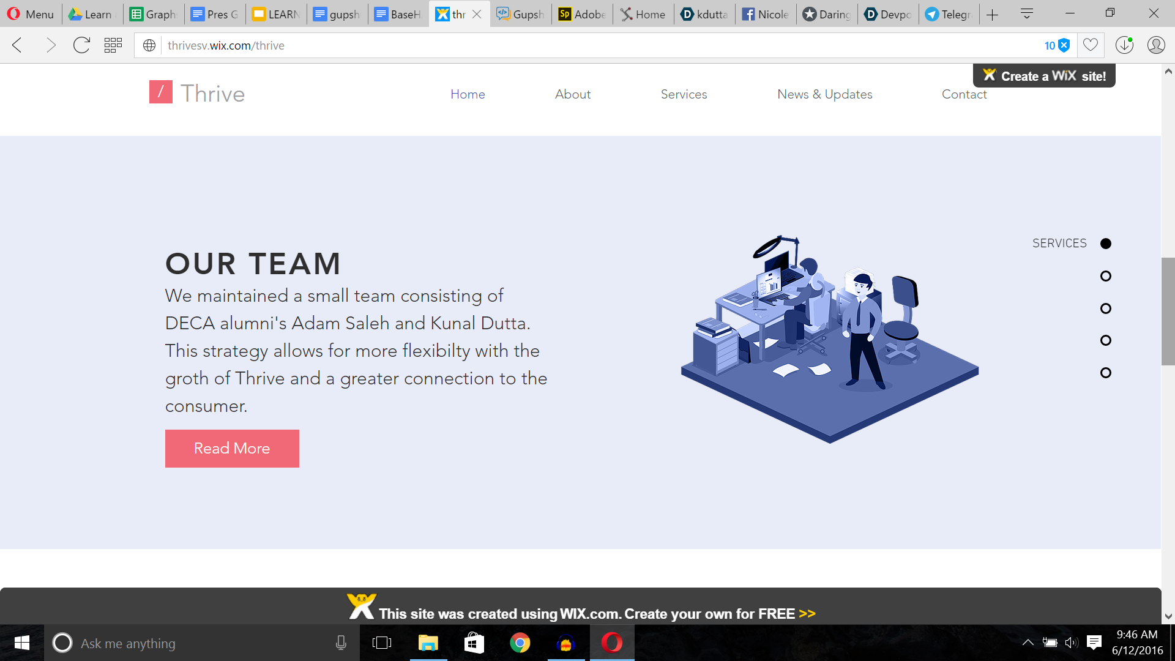1175x661 pixels.
Task: Switch to the Telegram browser tab
Action: 948,14
